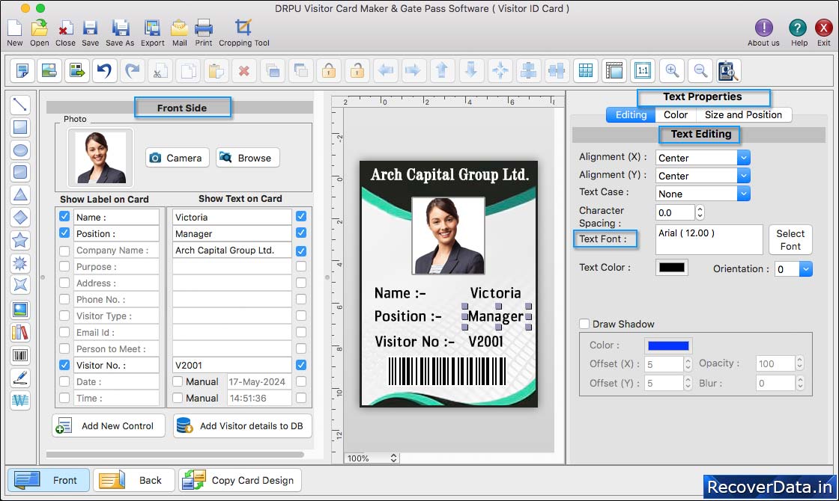Click Add Visitor details to DB
The height and width of the screenshot is (501, 839).
coord(243,425)
